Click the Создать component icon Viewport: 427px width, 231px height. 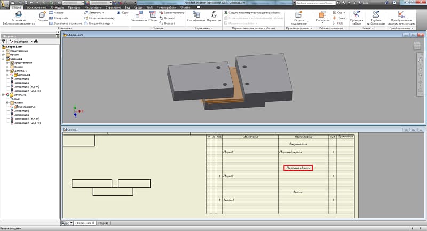tap(42, 17)
